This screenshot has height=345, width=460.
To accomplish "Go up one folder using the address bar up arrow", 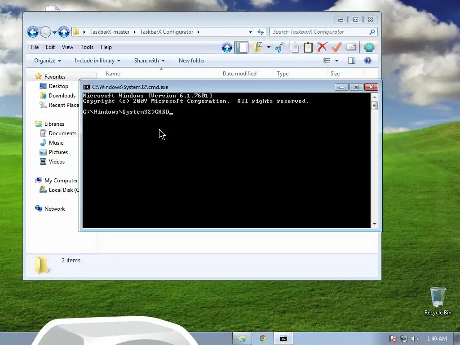I will point(64,32).
